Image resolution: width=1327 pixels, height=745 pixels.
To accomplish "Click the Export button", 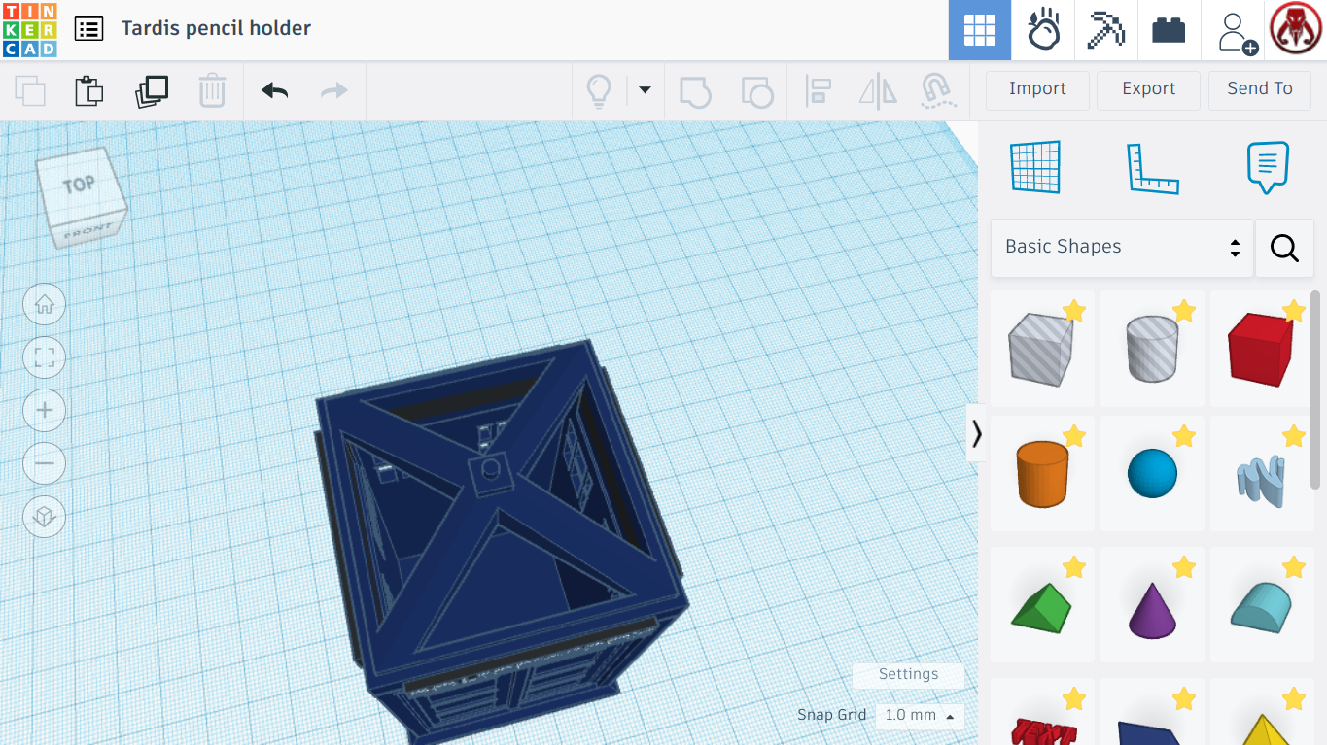I will tap(1148, 89).
